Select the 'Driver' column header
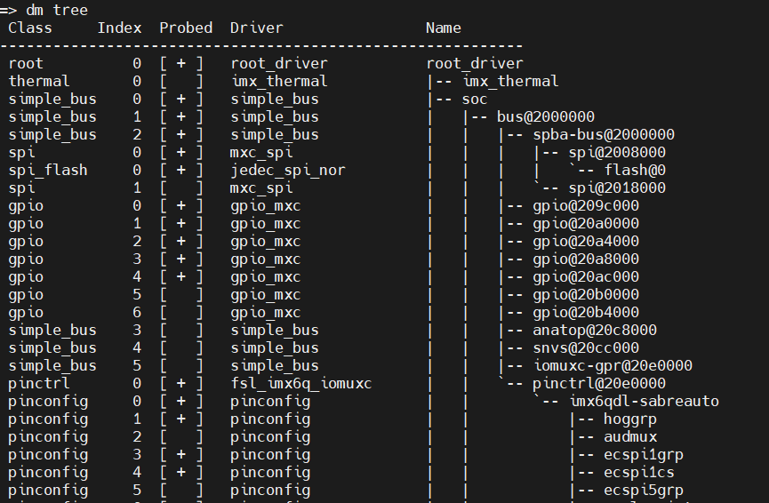This screenshot has width=769, height=503. pos(257,28)
